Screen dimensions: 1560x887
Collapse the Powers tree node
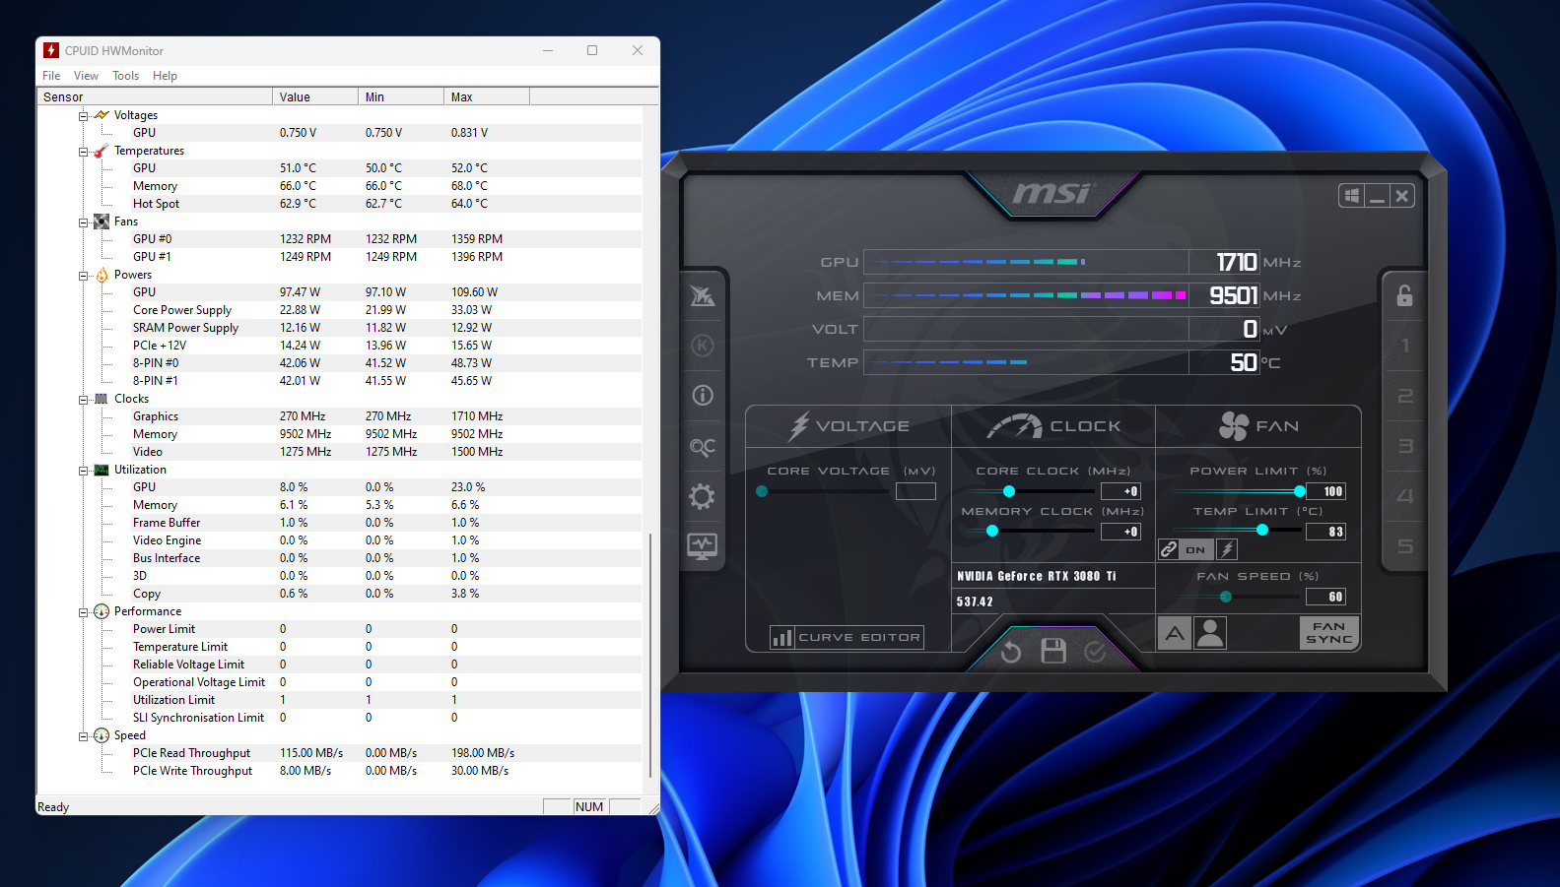coord(84,276)
